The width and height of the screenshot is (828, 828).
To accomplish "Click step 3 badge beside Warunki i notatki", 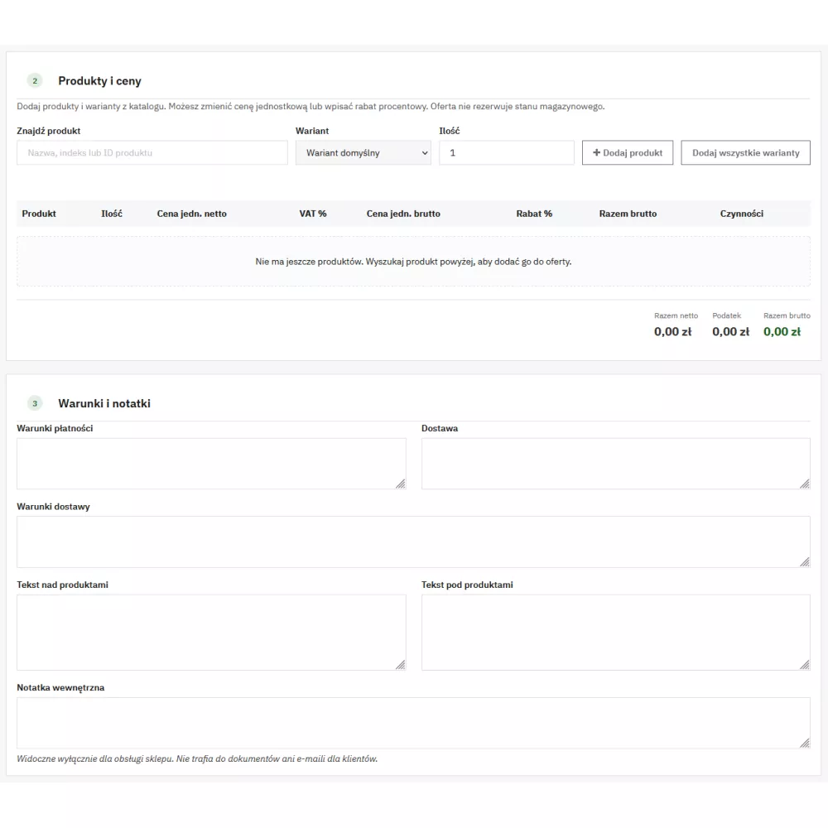I will 35,403.
